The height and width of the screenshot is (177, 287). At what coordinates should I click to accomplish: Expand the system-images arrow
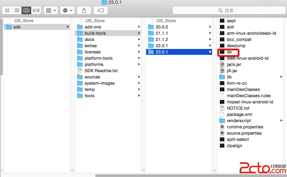(x=139, y=83)
